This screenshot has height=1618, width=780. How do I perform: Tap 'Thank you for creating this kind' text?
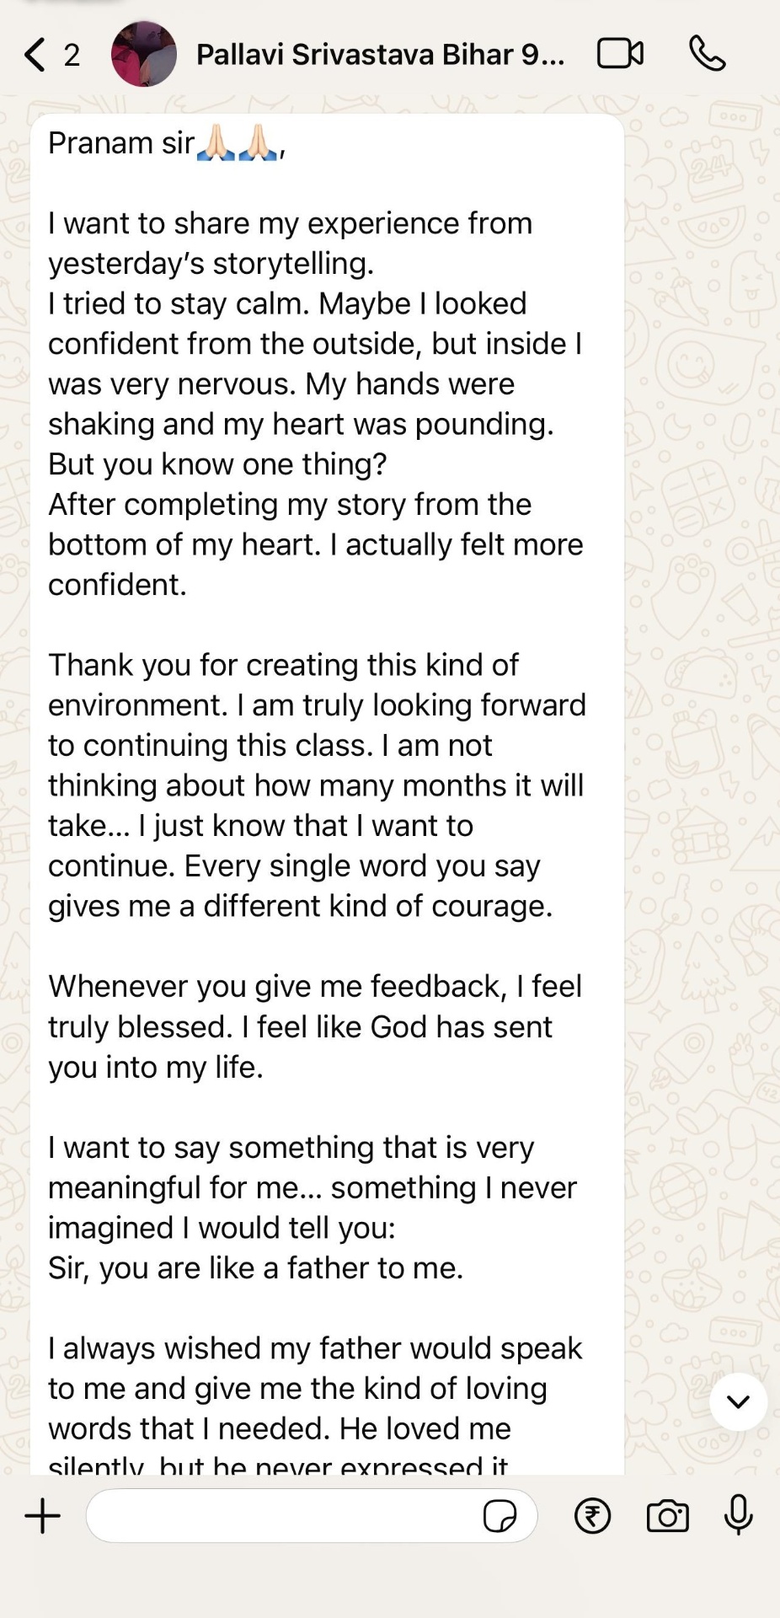pos(283,665)
